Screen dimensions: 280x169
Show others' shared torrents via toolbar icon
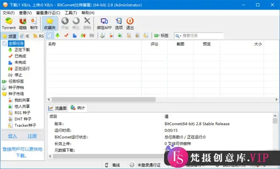coord(120,36)
